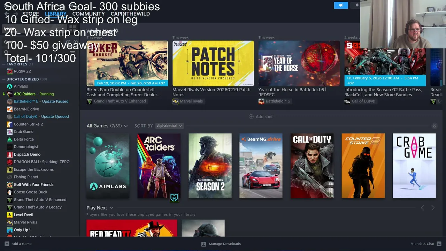Toggle sort by recent activity clock icon
This screenshot has width=446, height=251.
click(x=68, y=42)
